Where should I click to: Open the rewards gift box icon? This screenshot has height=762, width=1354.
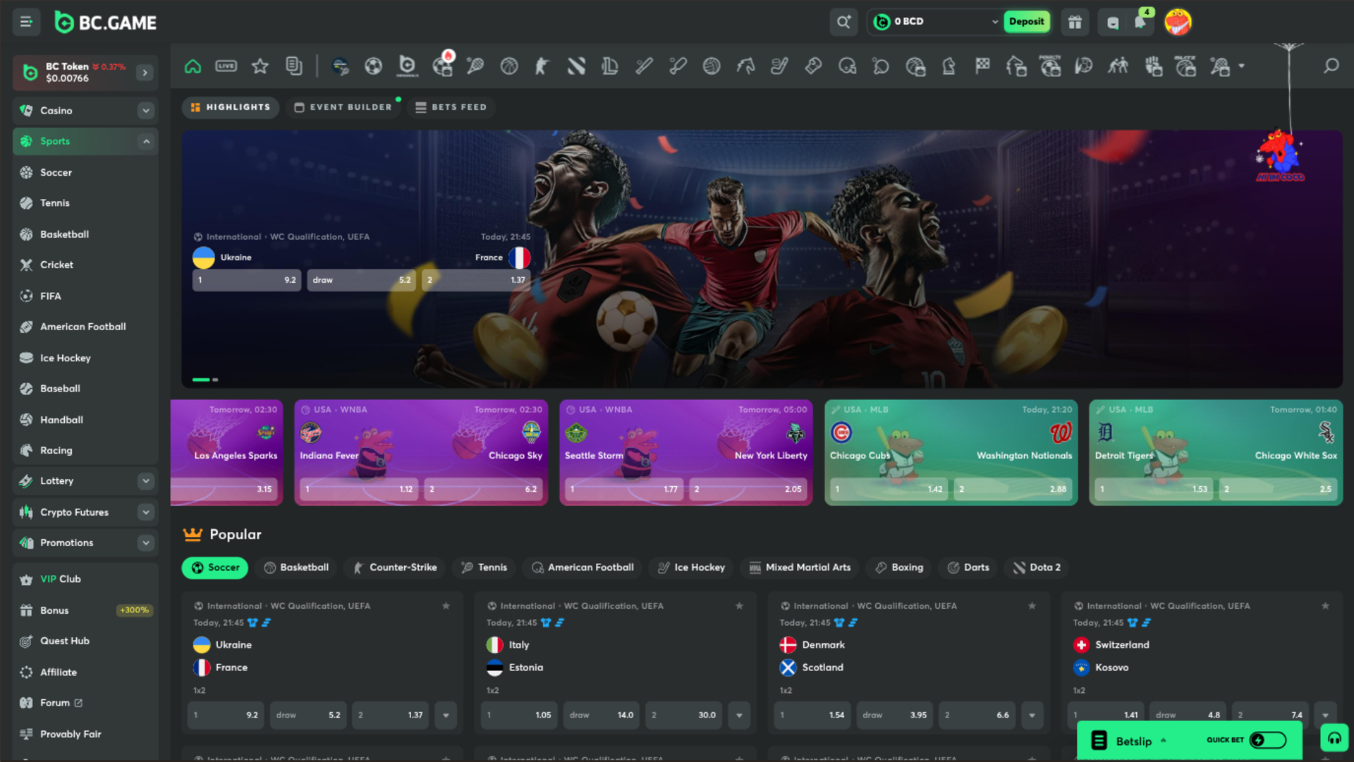point(1075,22)
